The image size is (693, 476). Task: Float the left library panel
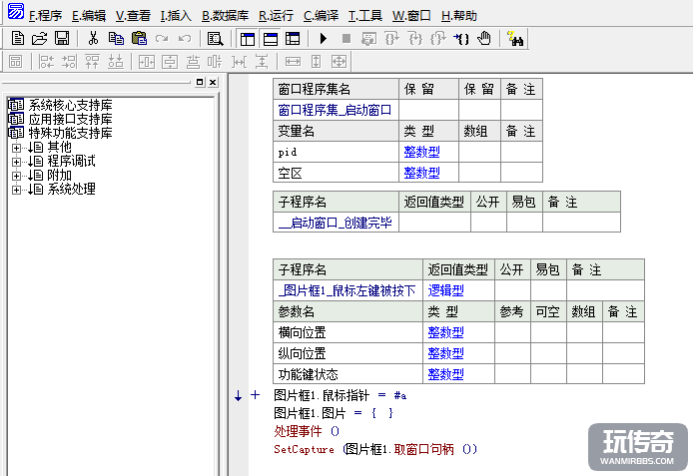coord(200,82)
